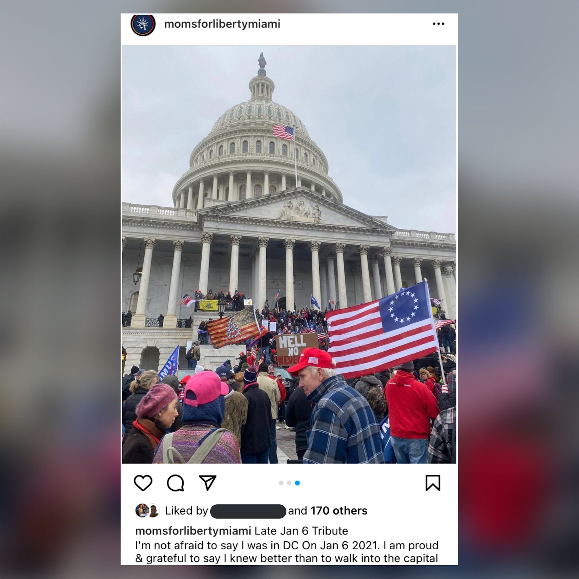The height and width of the screenshot is (579, 579).
Task: Click the 'Late Jan 6 Tribute' caption text
Action: (301, 531)
